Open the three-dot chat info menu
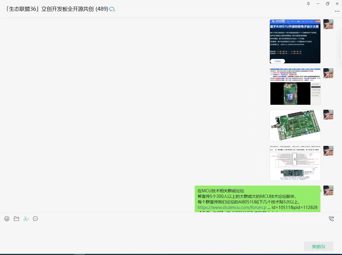342x255 pixels. pyautogui.click(x=337, y=11)
